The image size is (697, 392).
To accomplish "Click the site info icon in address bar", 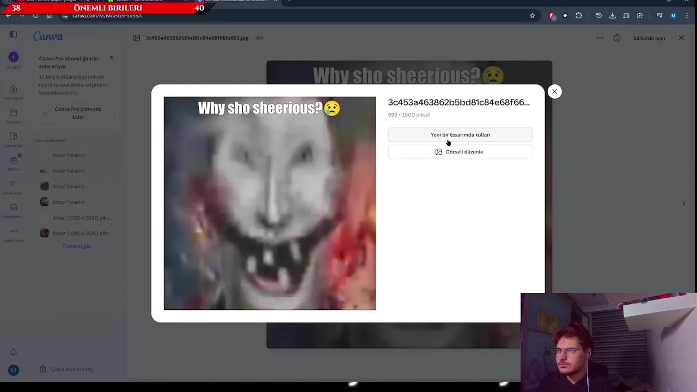I will [x=65, y=16].
